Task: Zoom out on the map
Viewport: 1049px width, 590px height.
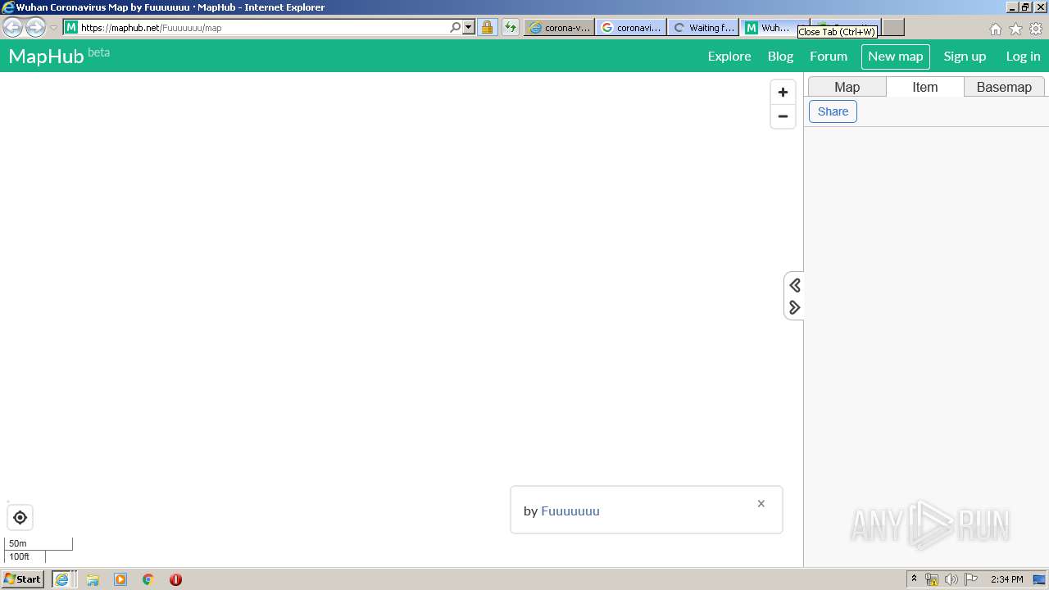Action: click(x=783, y=116)
